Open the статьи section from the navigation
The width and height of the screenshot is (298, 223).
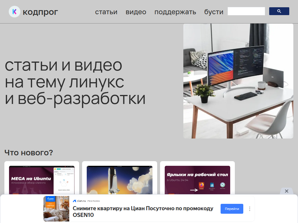coord(106,12)
